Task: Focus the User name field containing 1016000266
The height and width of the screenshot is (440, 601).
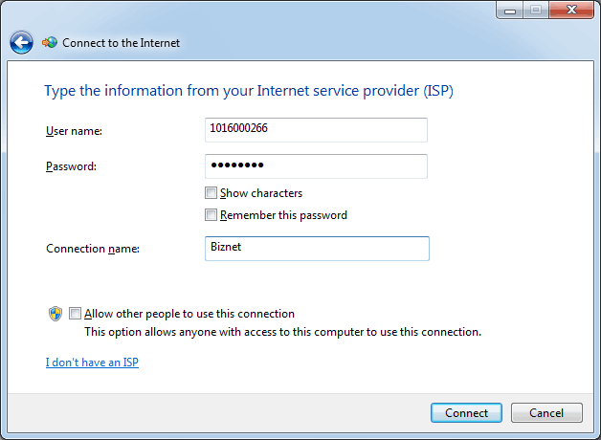Action: [316, 130]
